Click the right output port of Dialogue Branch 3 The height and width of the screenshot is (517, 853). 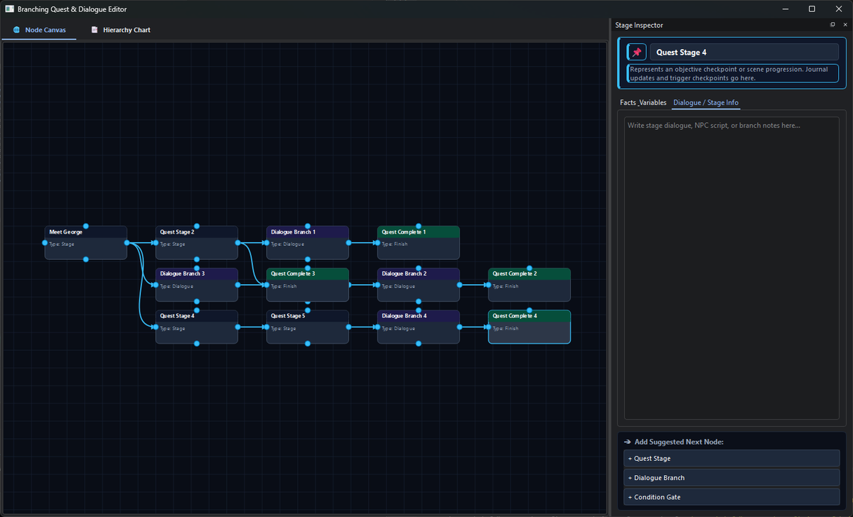pos(237,285)
